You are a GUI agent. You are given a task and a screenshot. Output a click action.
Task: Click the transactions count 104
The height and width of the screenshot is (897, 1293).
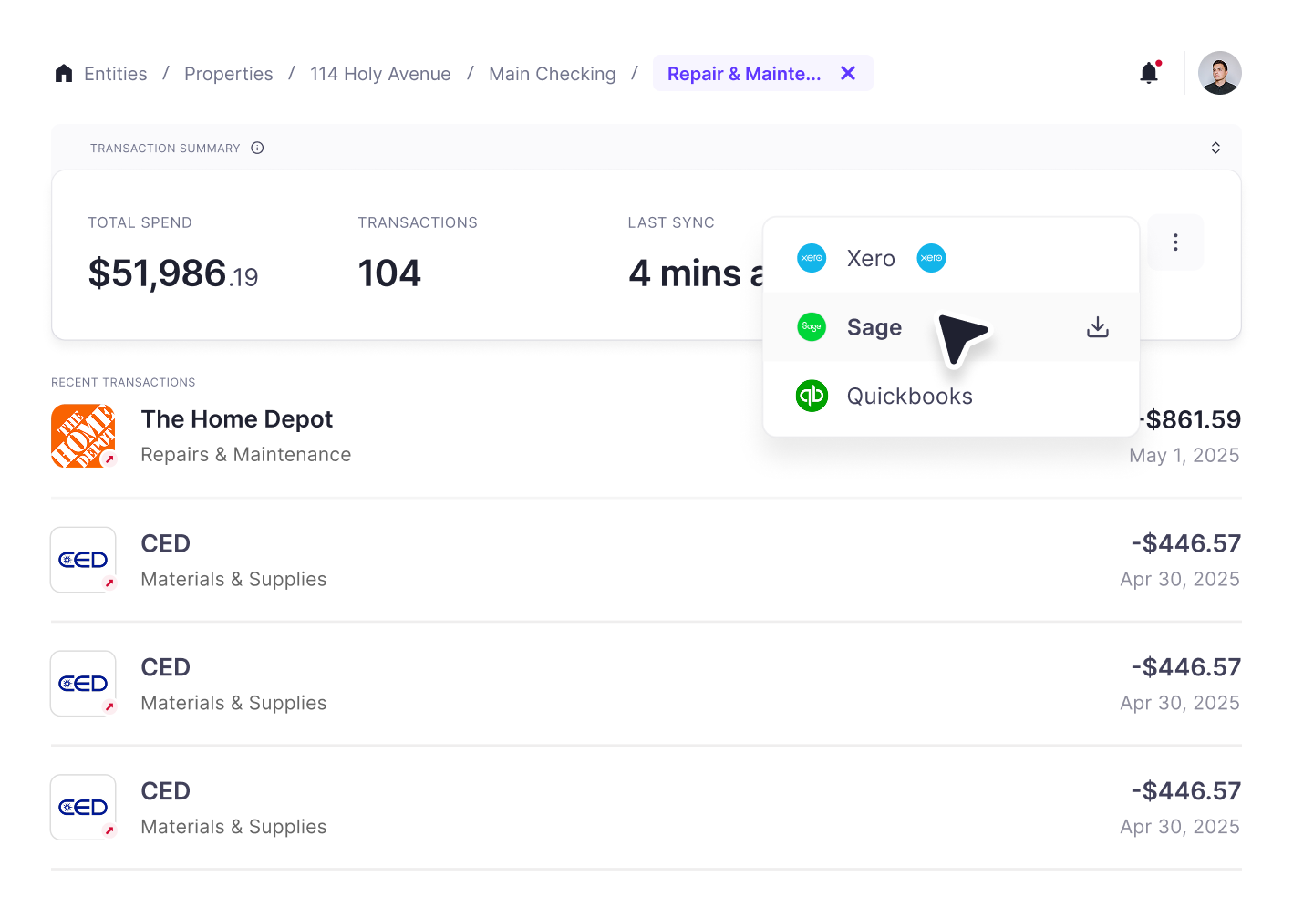[x=389, y=273]
